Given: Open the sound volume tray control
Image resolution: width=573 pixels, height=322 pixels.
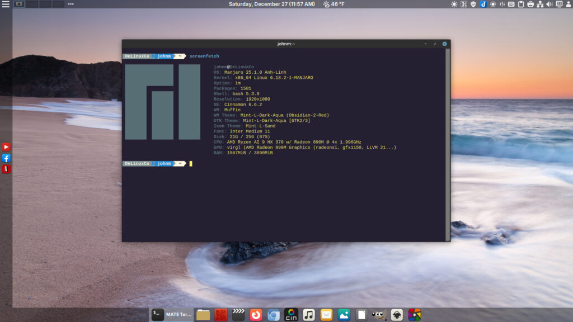Looking at the screenshot, I should point(549,4).
